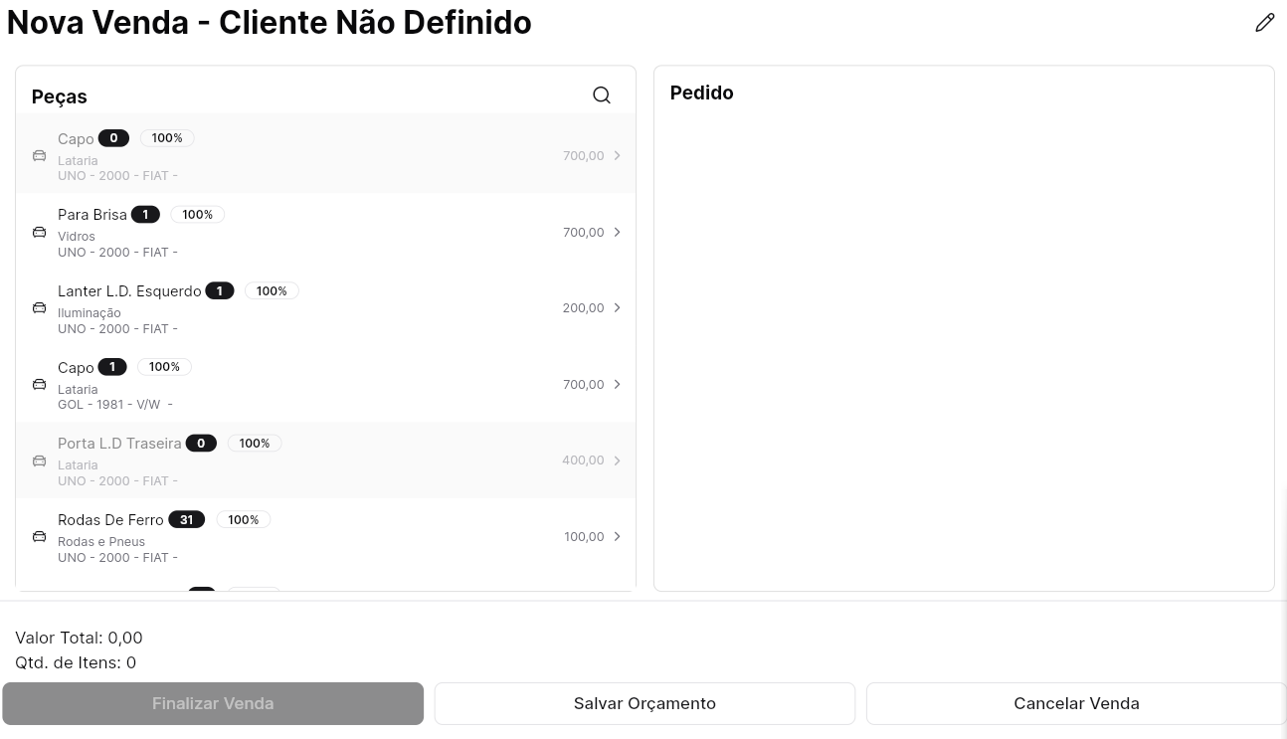
Task: Click the Finalizar Venda button
Action: (213, 703)
